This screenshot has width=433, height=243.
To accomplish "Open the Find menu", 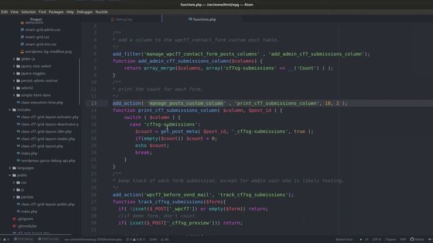I will [42, 12].
